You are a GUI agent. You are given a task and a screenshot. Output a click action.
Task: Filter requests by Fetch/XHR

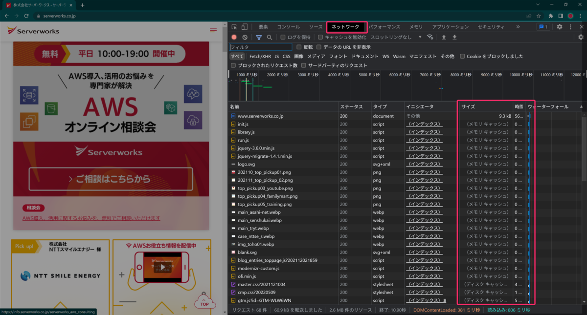[x=260, y=57]
